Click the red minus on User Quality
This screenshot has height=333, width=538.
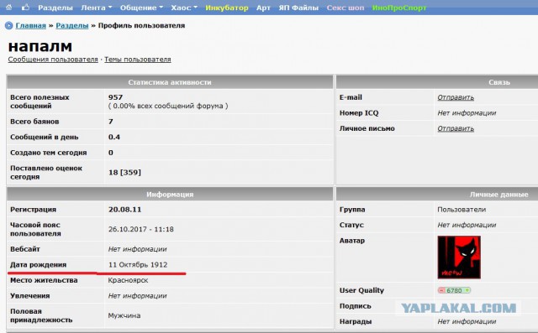pyautogui.click(x=441, y=290)
